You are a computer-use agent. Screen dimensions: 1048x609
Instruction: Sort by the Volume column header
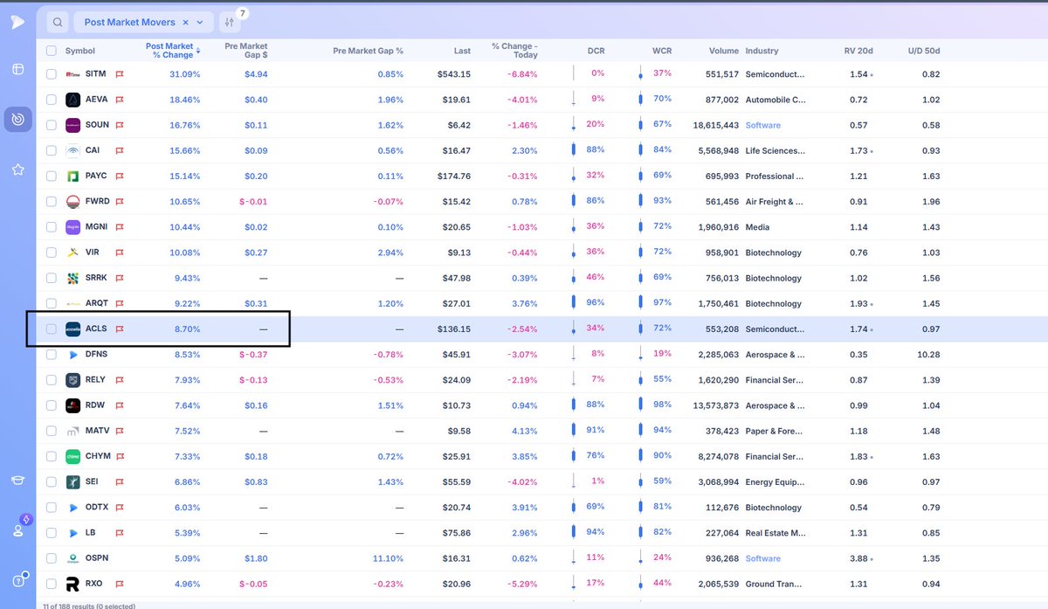(x=724, y=51)
